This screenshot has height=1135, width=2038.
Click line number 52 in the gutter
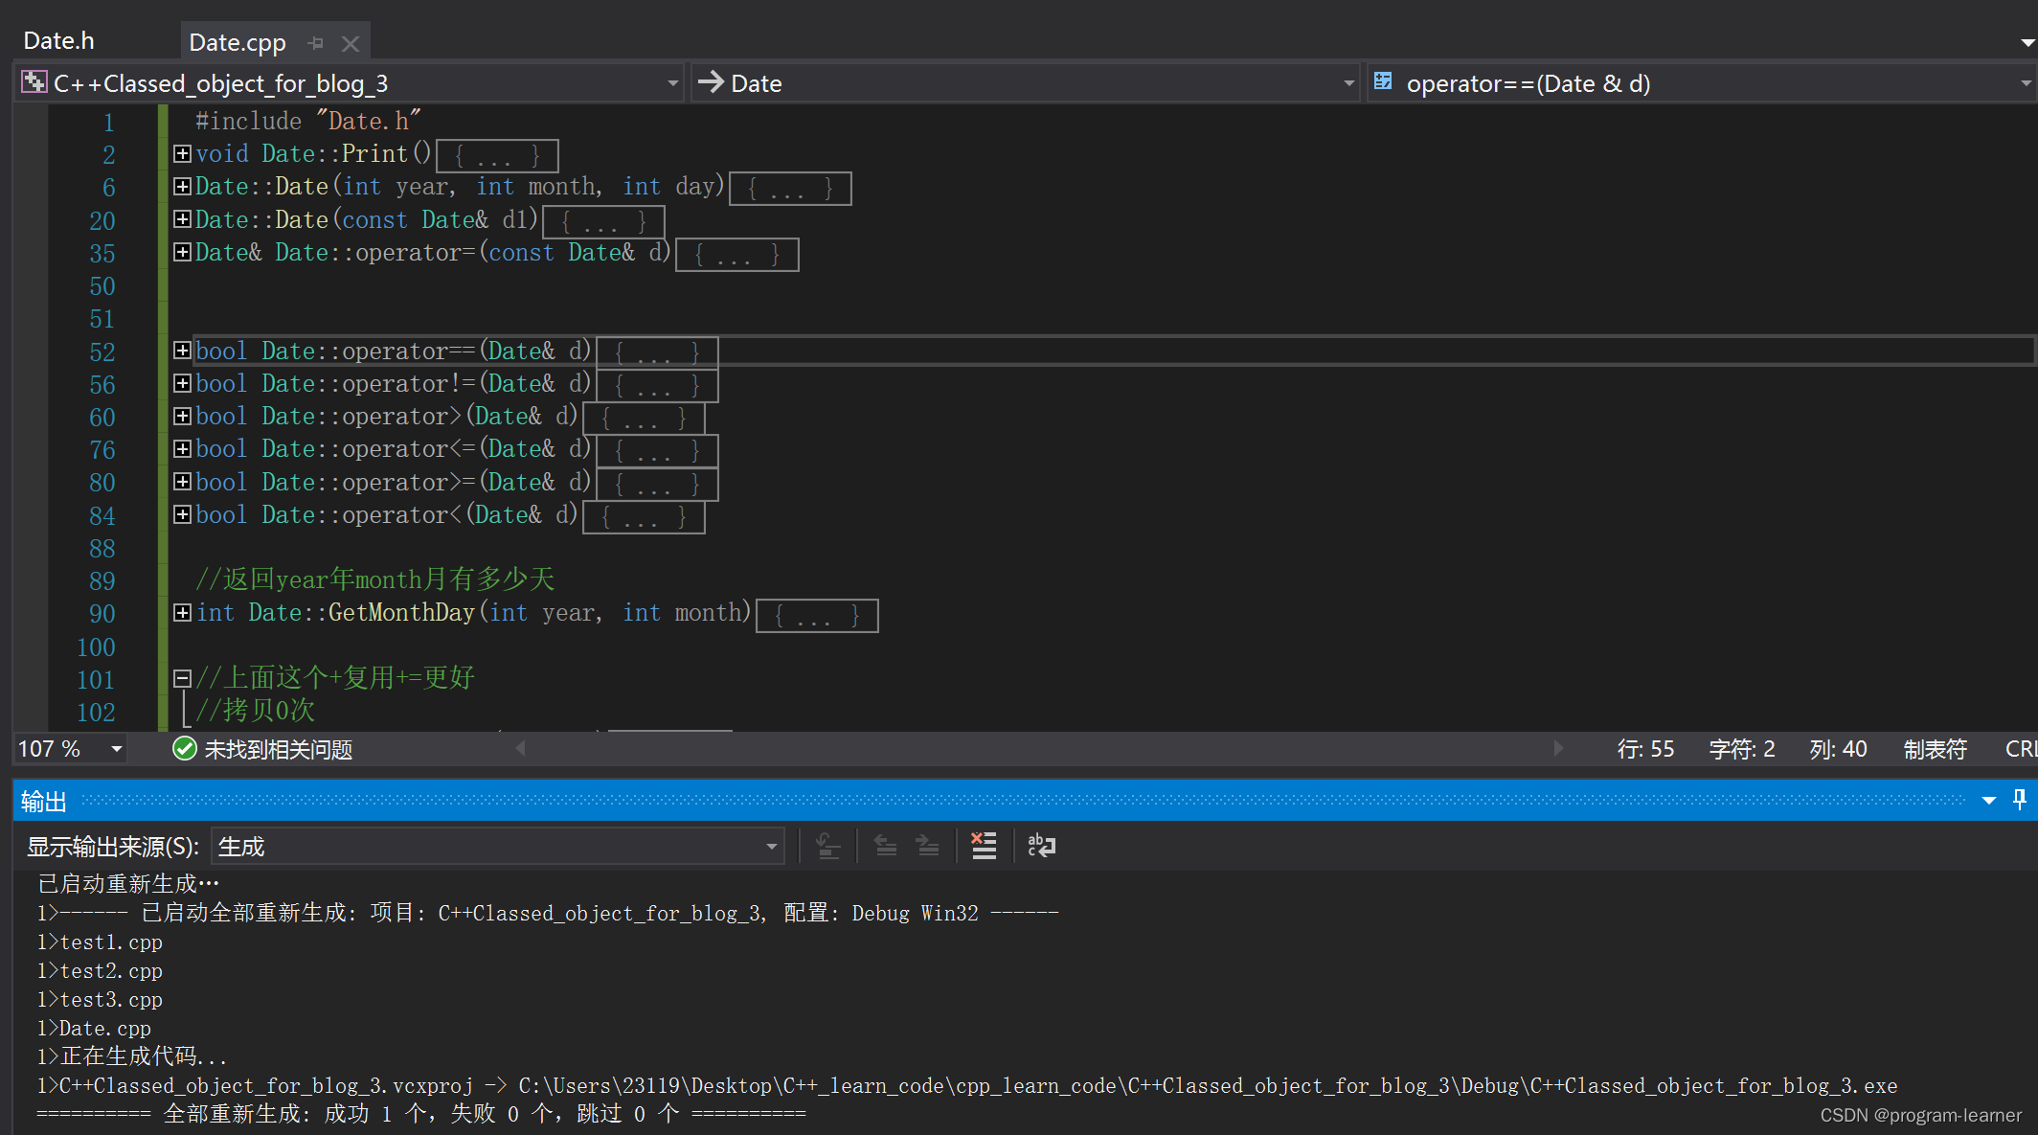click(102, 352)
